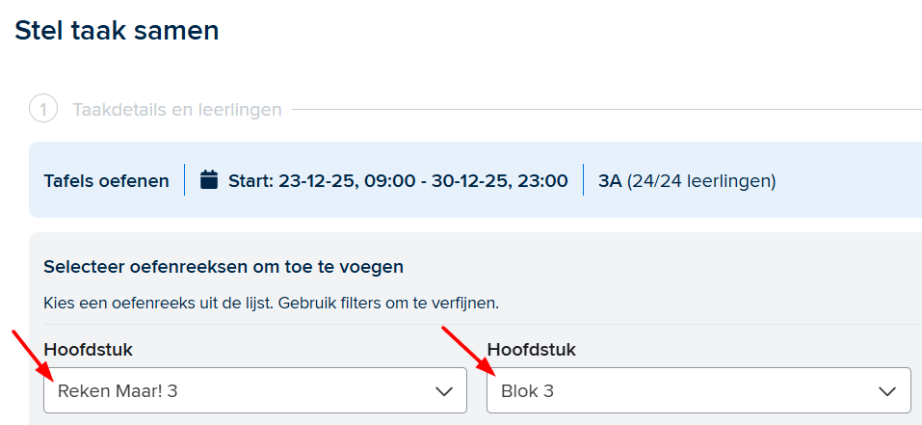Click the "(24/24 leerlingen)" student count
The height and width of the screenshot is (425, 922).
point(701,180)
